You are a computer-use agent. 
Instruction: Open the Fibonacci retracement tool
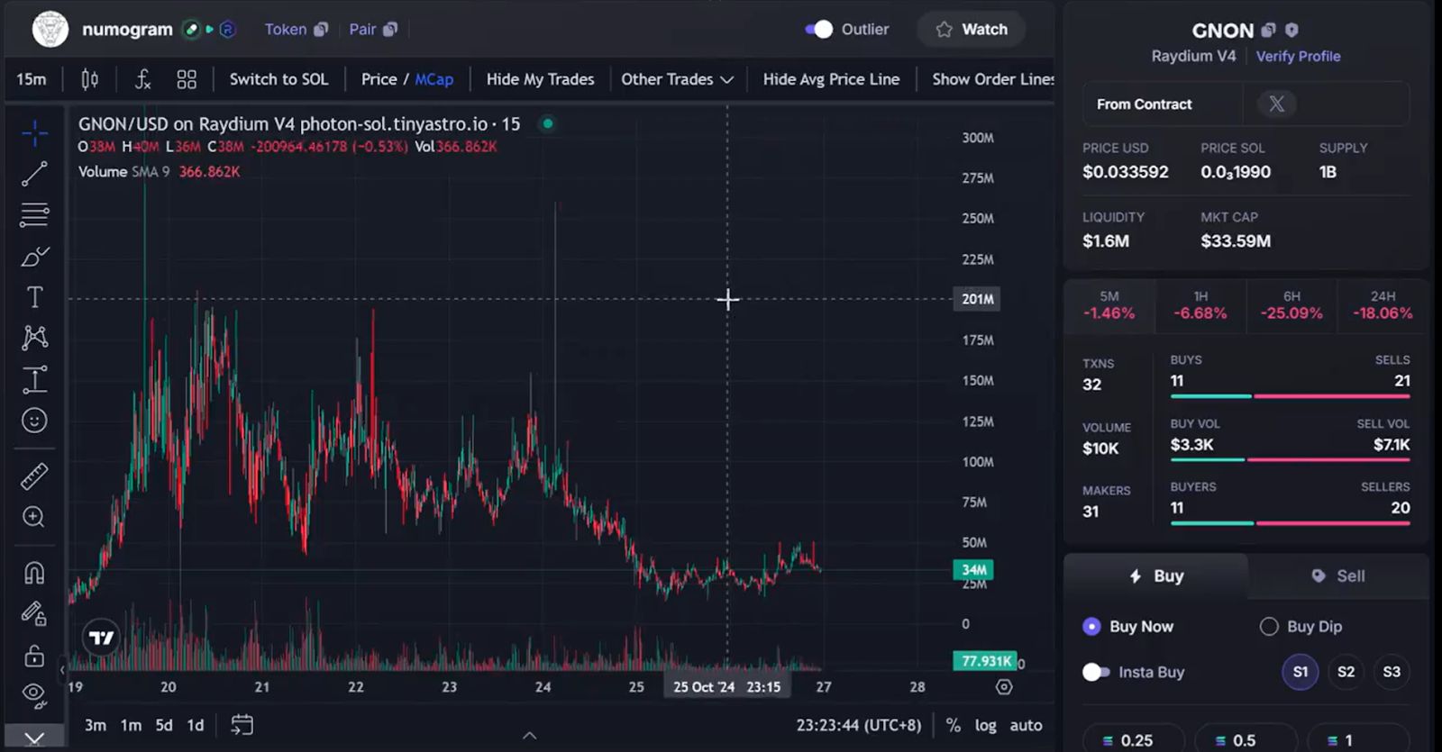click(34, 215)
